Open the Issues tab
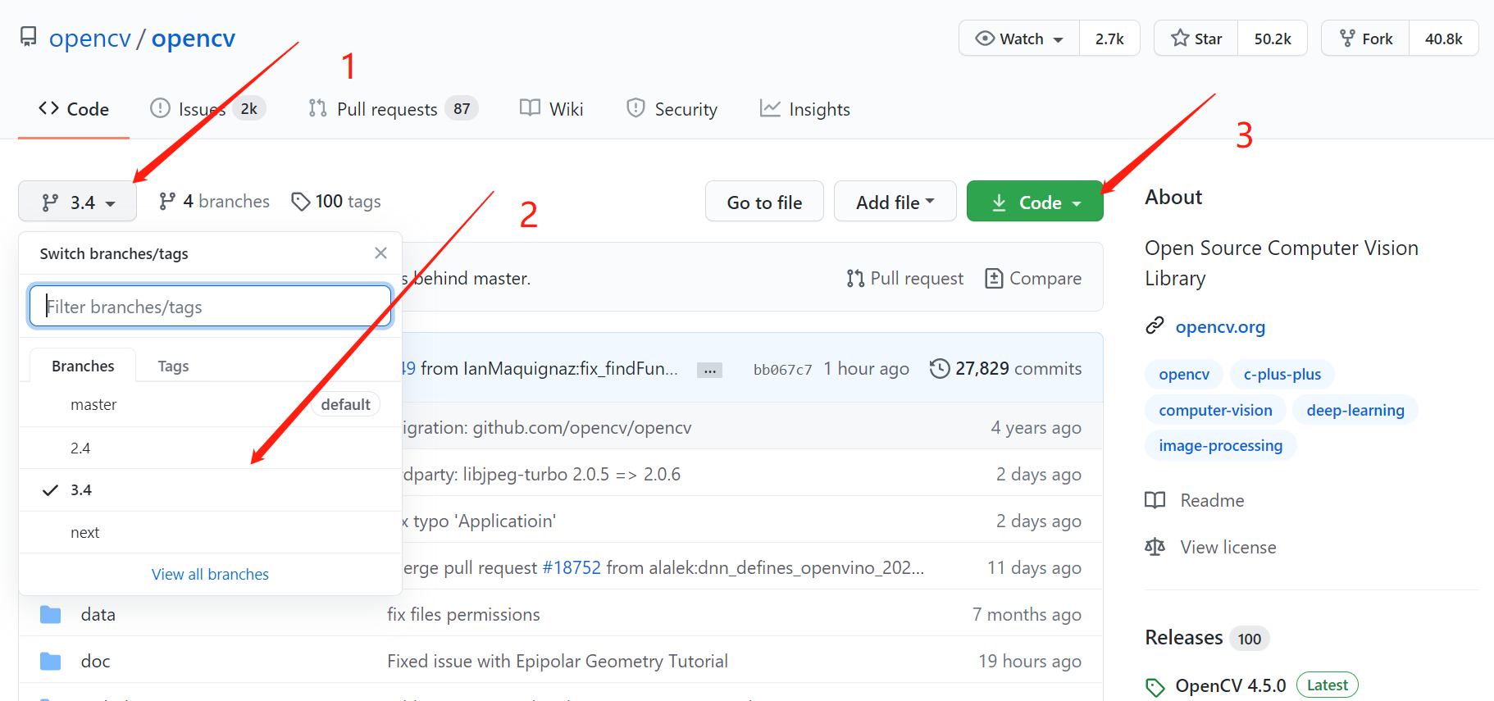 click(208, 109)
